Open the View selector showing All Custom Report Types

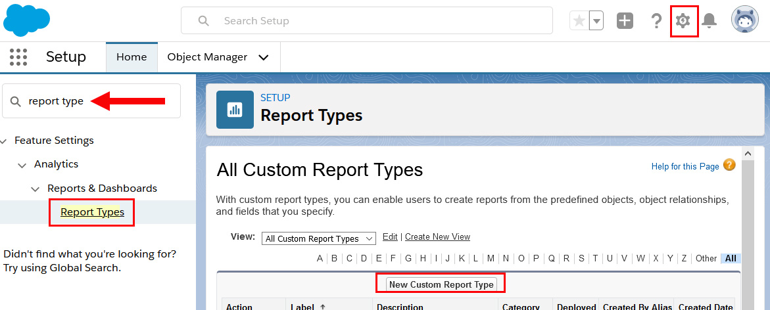click(x=318, y=238)
